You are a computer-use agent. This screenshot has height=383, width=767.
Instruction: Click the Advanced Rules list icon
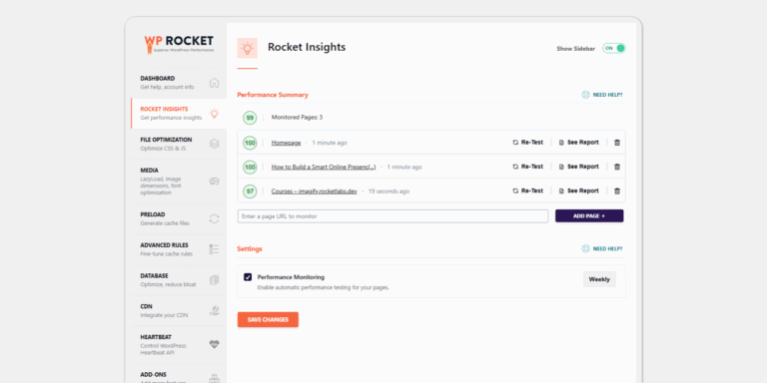(215, 249)
